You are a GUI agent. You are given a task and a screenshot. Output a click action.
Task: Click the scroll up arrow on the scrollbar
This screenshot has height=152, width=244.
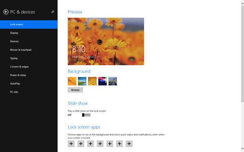(x=242, y=3)
